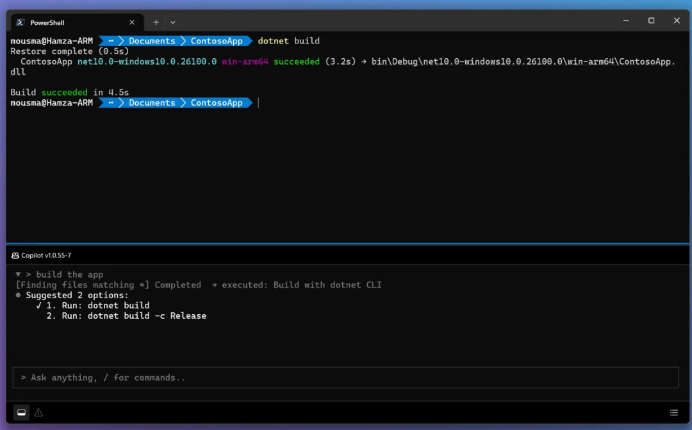Click the win-arm64 text in build output
This screenshot has height=430, width=692.
click(245, 61)
